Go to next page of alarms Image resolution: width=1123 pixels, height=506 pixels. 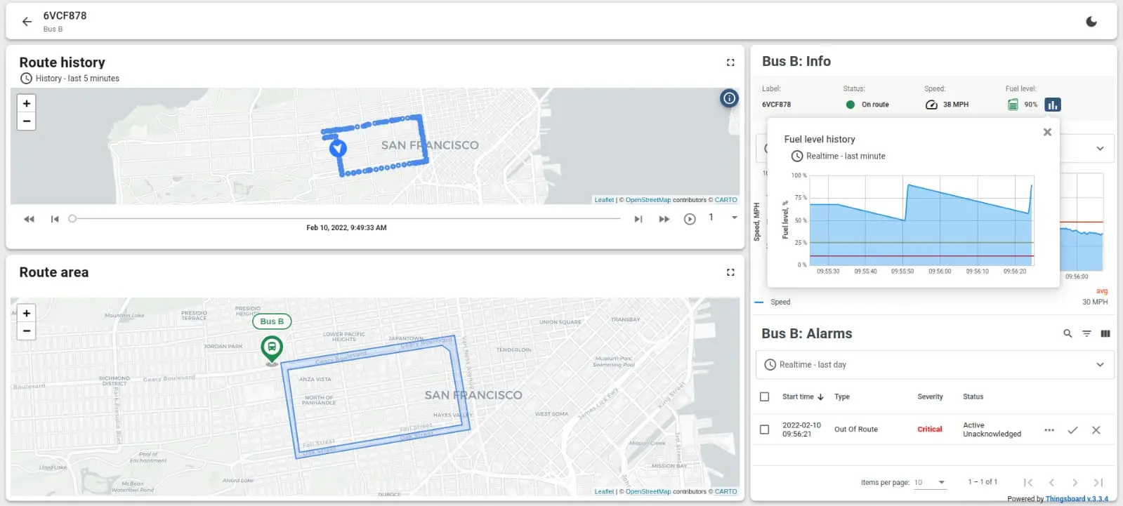[x=1075, y=482]
